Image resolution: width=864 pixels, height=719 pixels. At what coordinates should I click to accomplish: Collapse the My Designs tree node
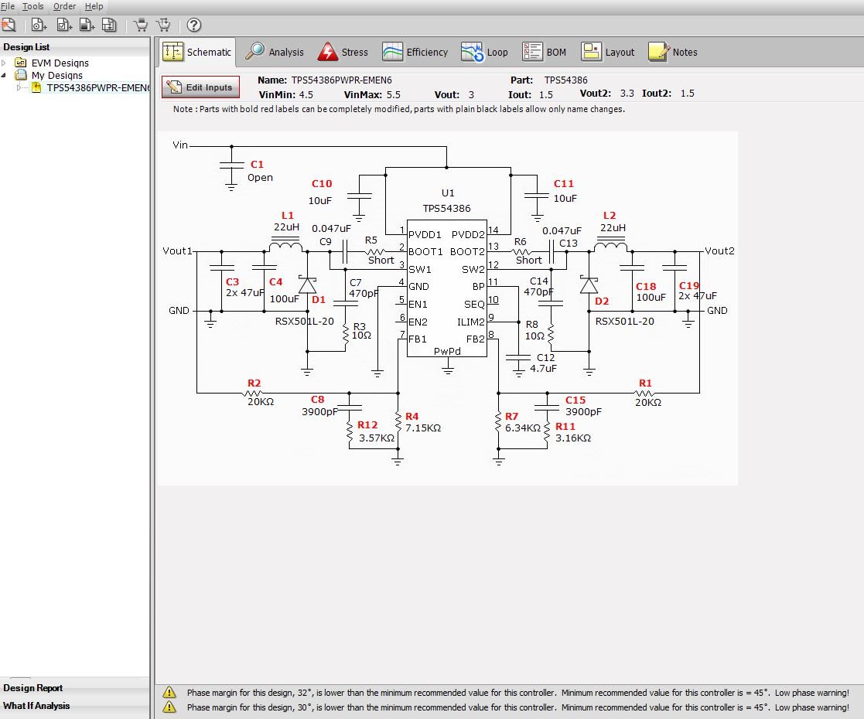tap(5, 75)
